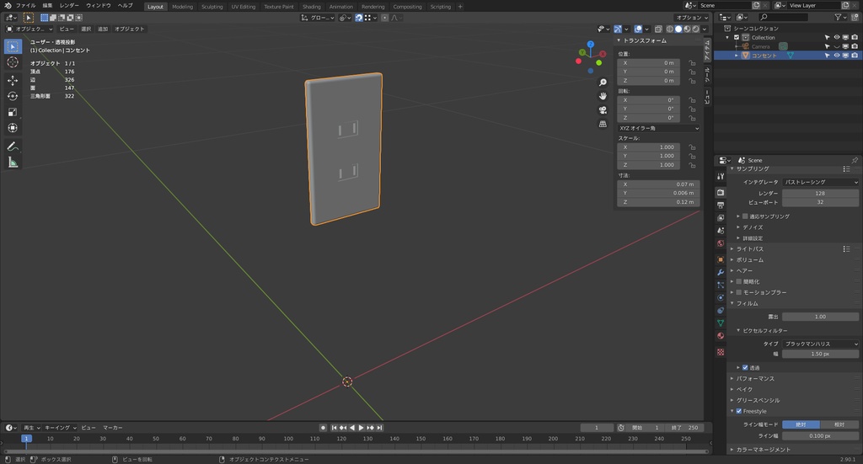Open the インテグレーター path tracing dropdown
Screen dimensions: 863x464
coord(820,182)
